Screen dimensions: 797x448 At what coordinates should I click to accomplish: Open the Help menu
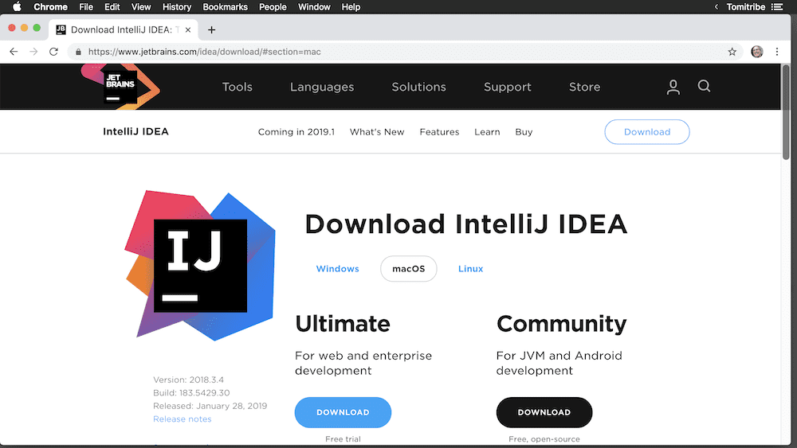(x=351, y=7)
